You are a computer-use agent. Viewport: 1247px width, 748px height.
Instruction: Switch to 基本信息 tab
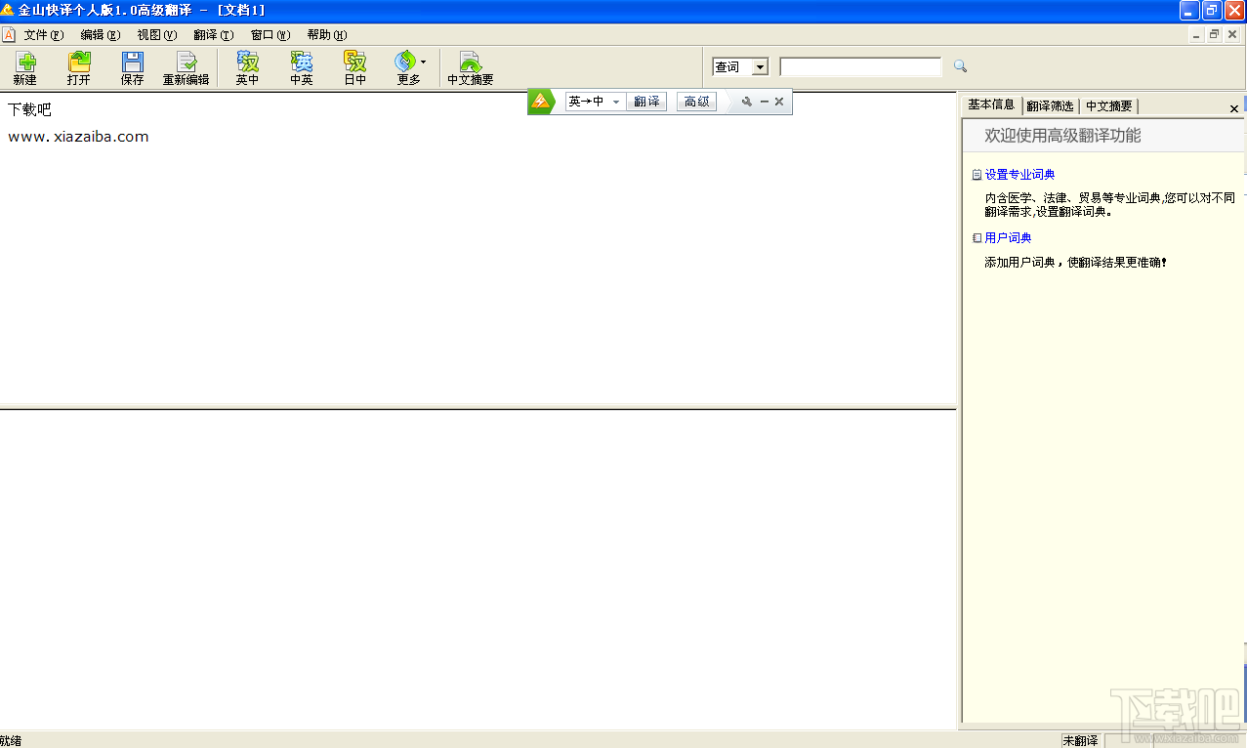point(991,104)
